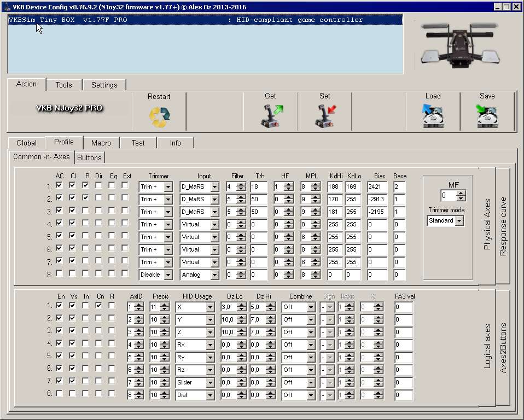Open HID Usage dropdown showing X

click(210, 307)
